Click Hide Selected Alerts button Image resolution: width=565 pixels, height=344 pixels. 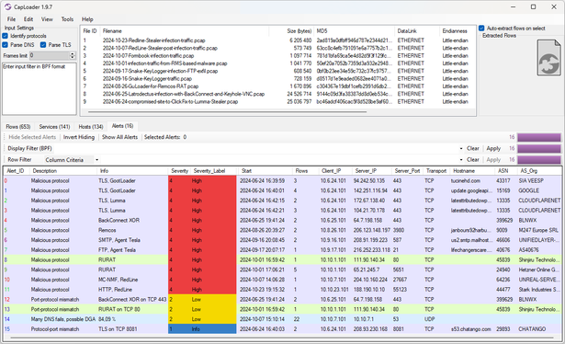click(32, 137)
